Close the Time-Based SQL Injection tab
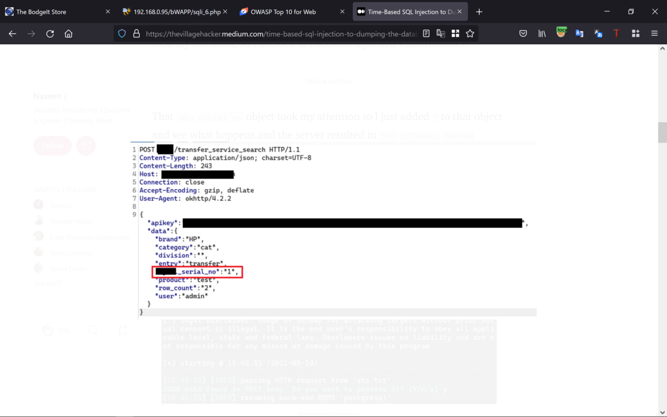The height and width of the screenshot is (417, 667). pyautogui.click(x=460, y=12)
